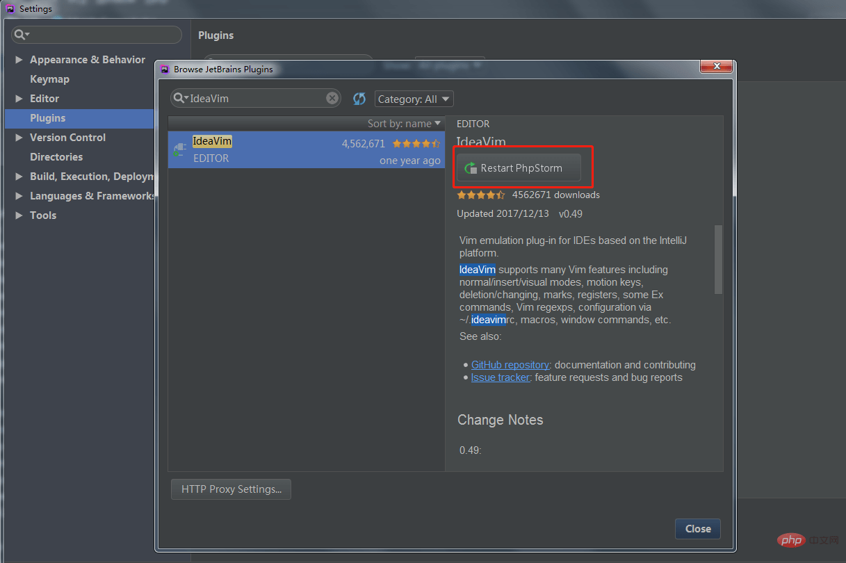Close the Browse JetBrains Plugins window

coord(715,67)
